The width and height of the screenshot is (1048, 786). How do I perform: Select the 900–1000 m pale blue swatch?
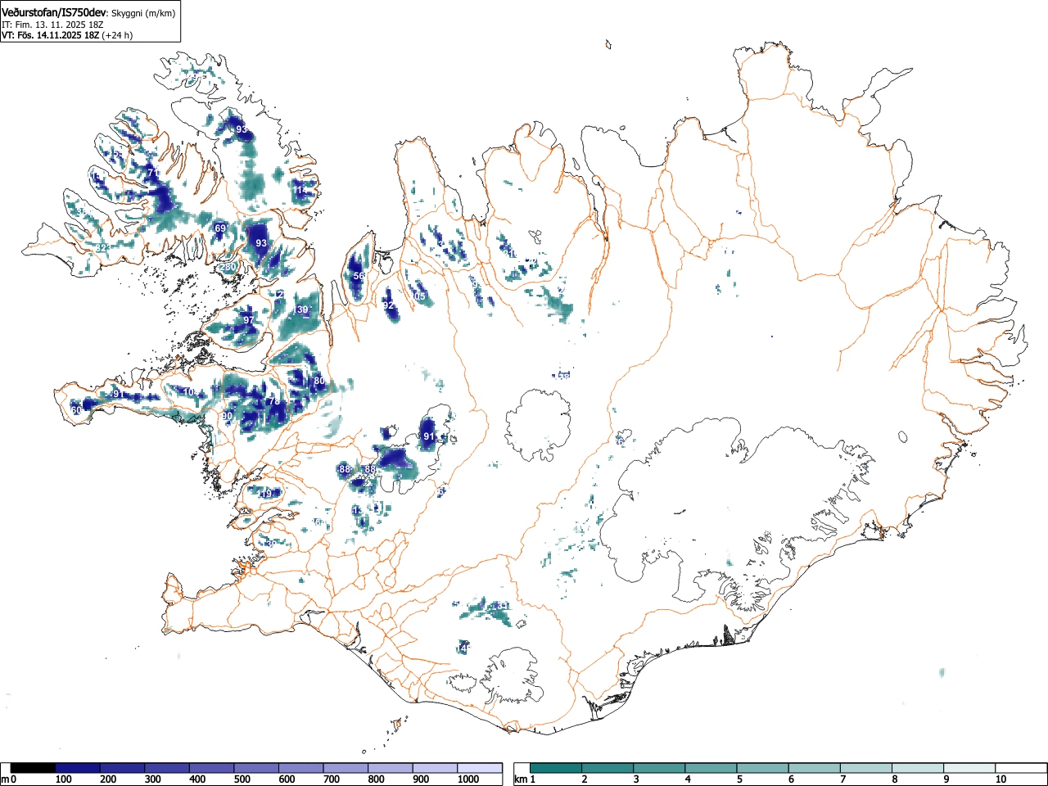tap(435, 768)
